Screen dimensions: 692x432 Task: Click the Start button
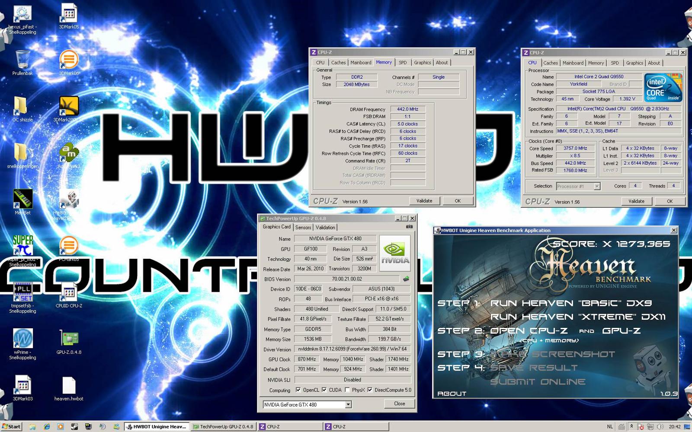pos(11,426)
